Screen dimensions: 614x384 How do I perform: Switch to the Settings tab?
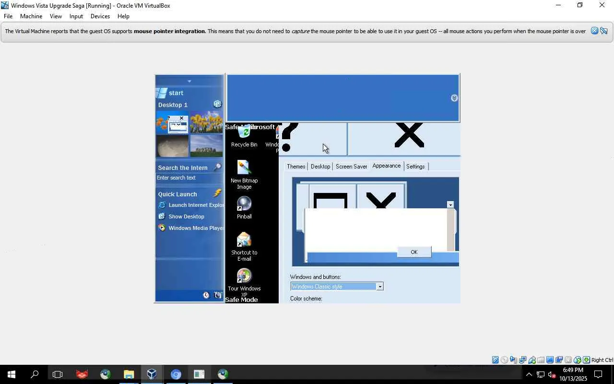click(x=415, y=167)
